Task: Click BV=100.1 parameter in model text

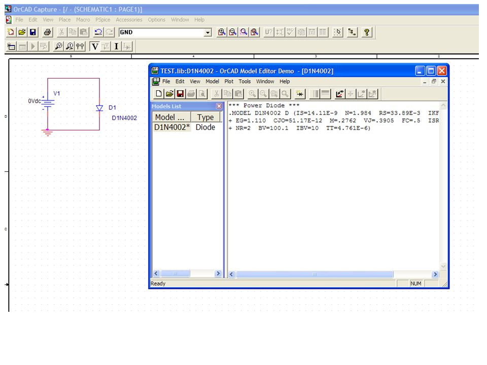Action: (273, 128)
